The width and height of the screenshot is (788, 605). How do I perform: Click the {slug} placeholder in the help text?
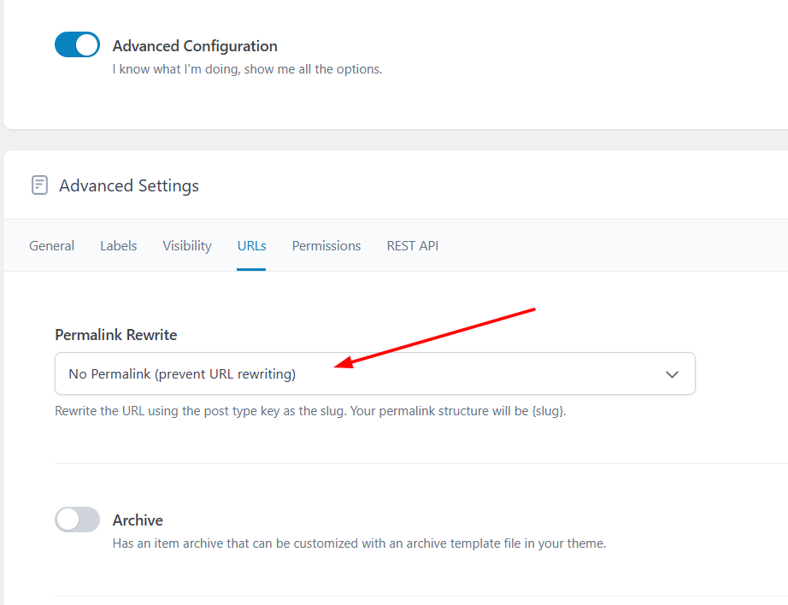[x=548, y=411]
